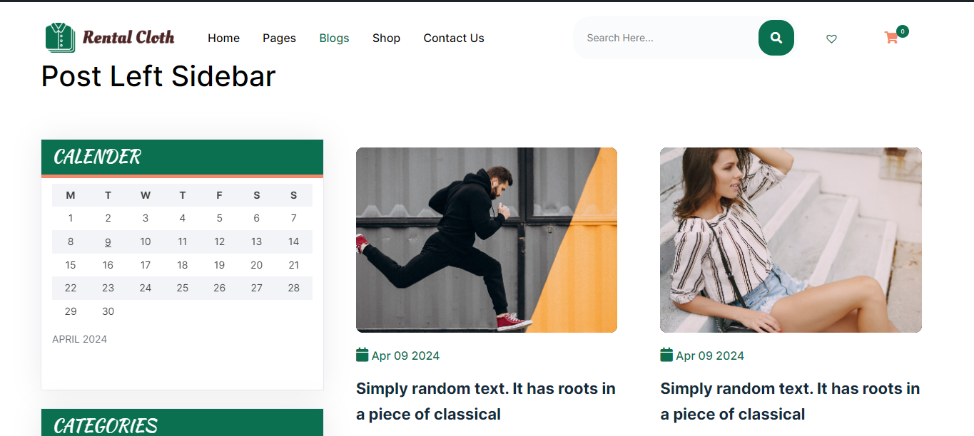Screen dimensions: 974x436
Task: Click the green search magnifier button
Action: pos(776,38)
